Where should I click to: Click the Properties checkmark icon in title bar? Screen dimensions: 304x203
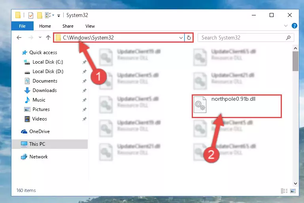(x=31, y=15)
